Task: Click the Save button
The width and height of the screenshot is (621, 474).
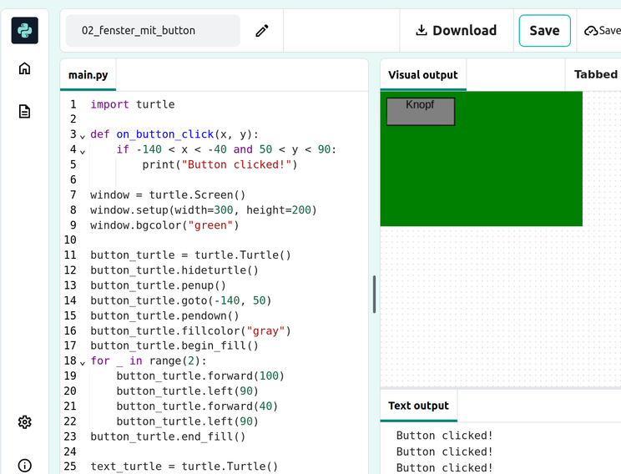Action: 544,31
